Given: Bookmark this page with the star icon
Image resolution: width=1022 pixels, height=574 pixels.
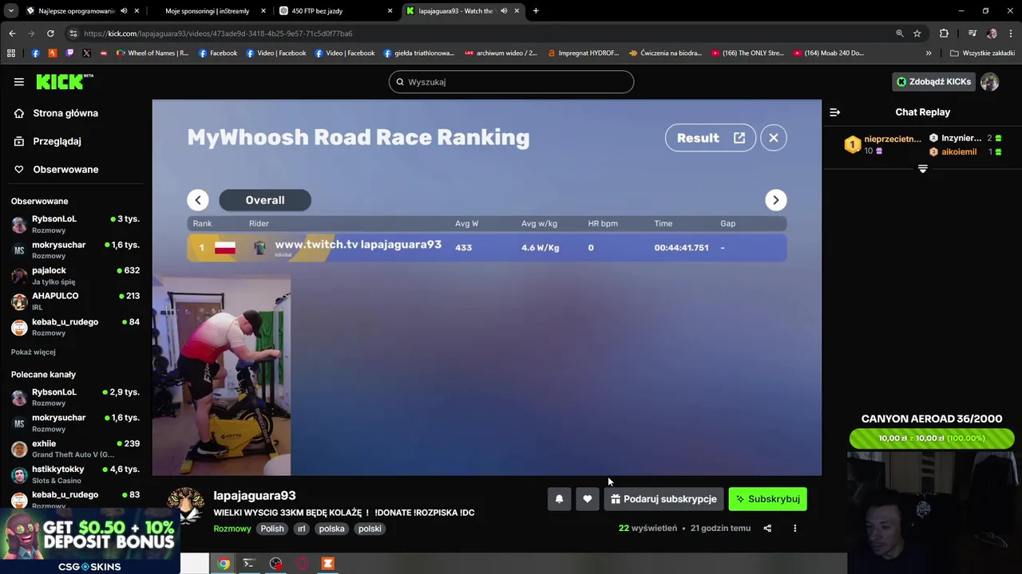Looking at the screenshot, I should (917, 33).
